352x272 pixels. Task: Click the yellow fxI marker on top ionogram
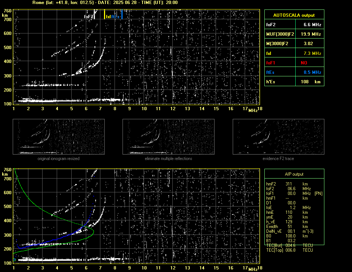coord(104,14)
